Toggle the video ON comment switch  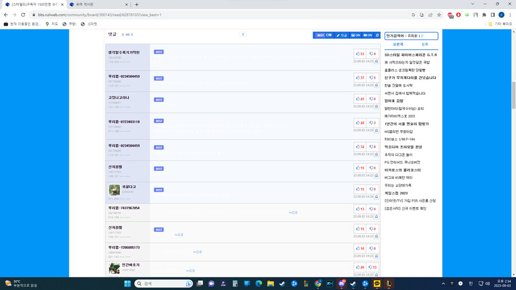click(368, 35)
